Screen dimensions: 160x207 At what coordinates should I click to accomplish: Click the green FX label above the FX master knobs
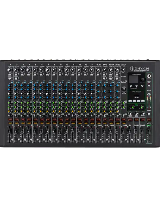(x=136, y=105)
